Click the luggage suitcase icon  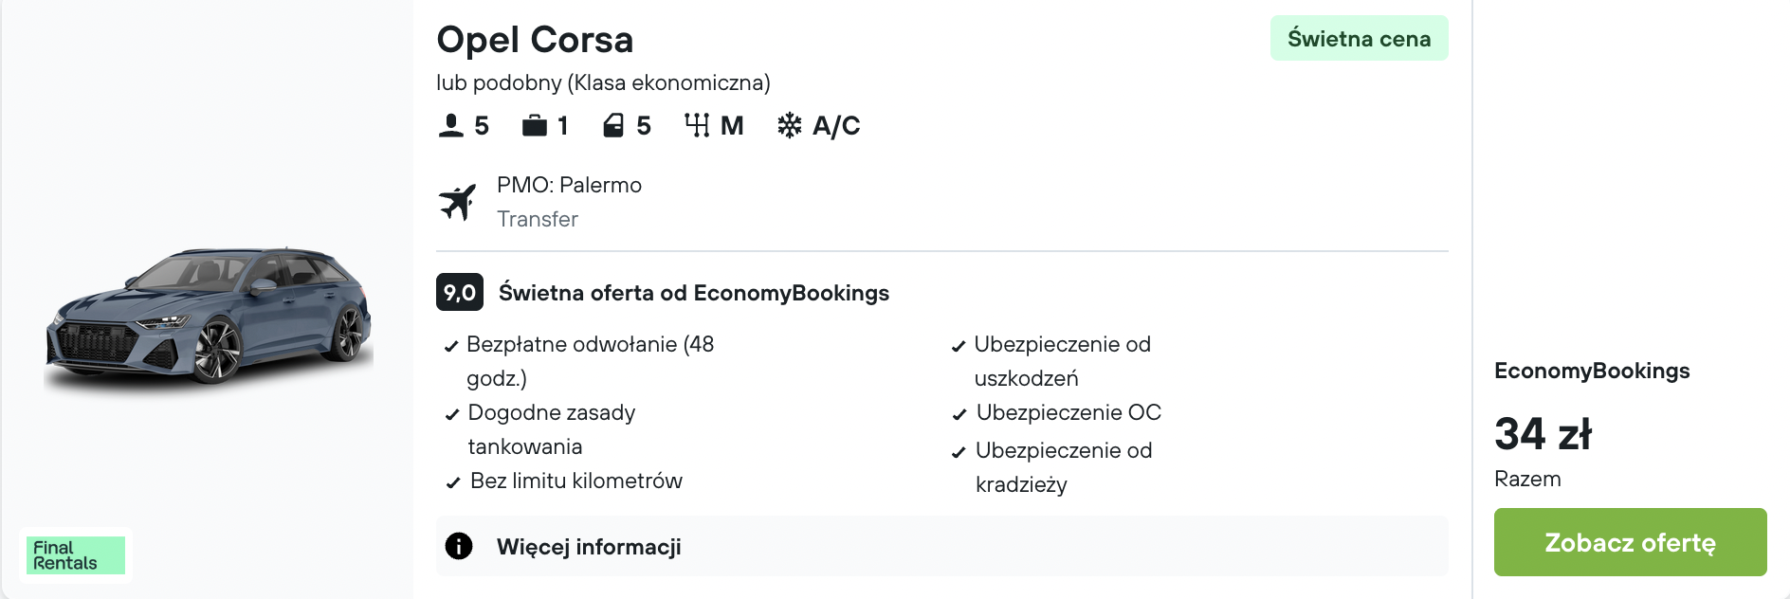tap(535, 126)
